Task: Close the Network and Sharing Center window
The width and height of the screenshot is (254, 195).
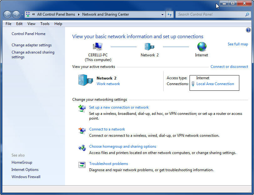Action: [244, 3]
